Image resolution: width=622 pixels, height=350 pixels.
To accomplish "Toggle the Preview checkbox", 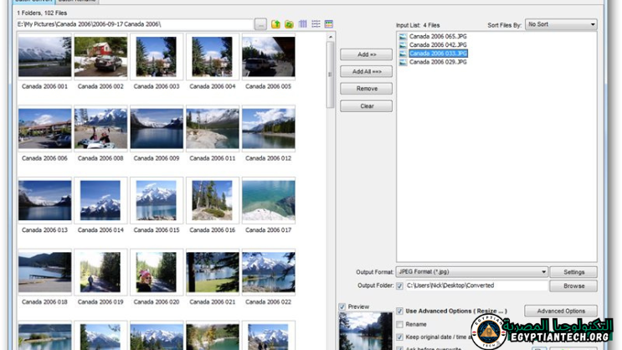I will (x=342, y=306).
